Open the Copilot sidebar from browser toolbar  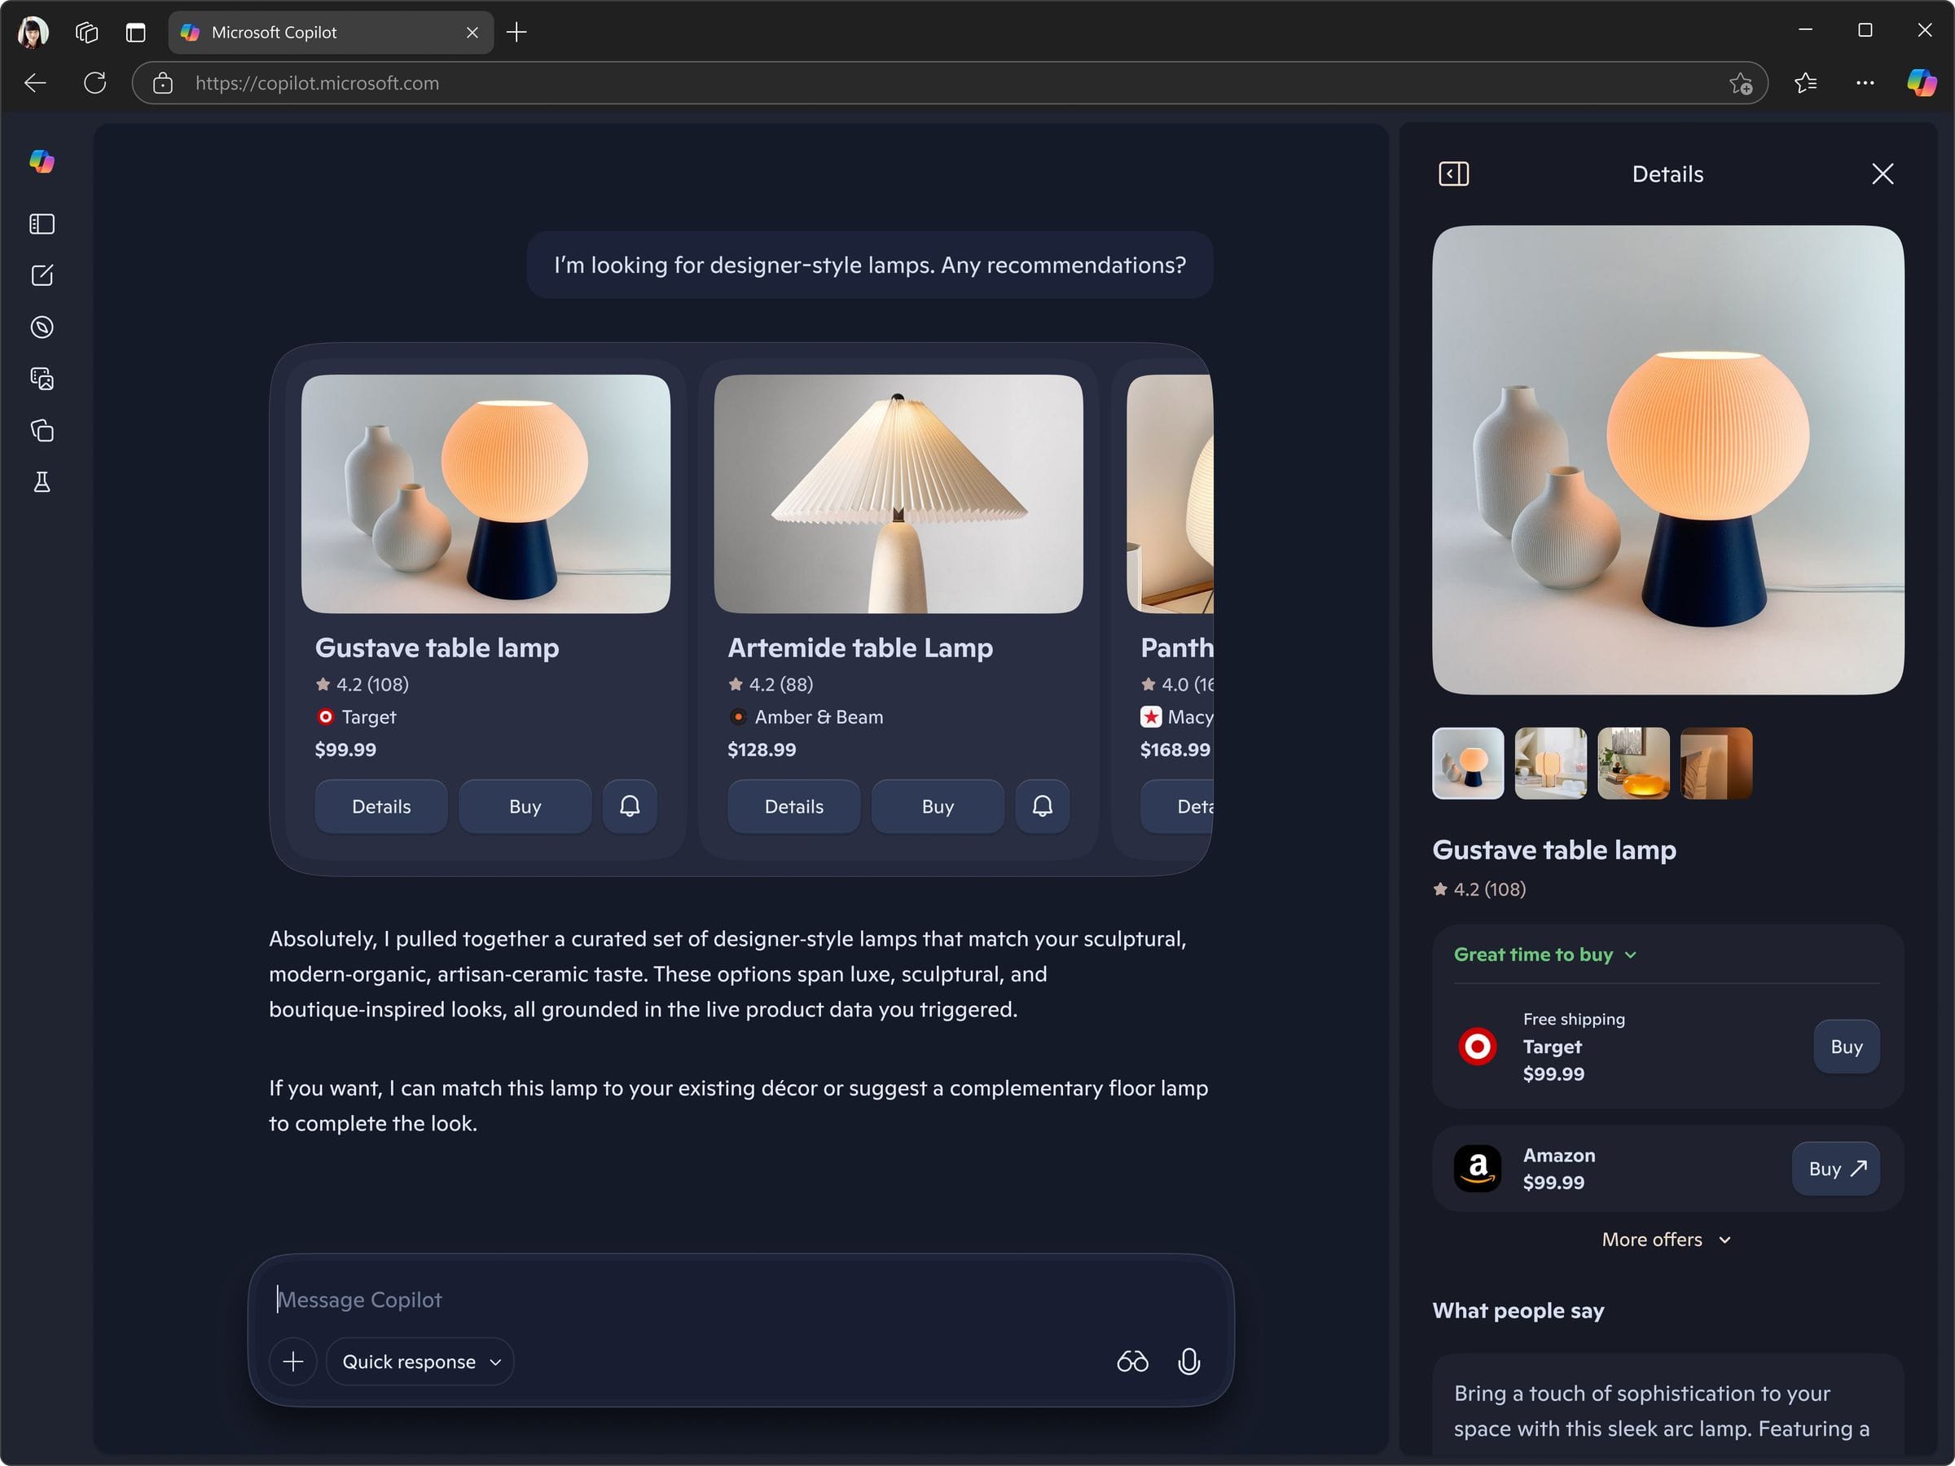click(x=1922, y=83)
